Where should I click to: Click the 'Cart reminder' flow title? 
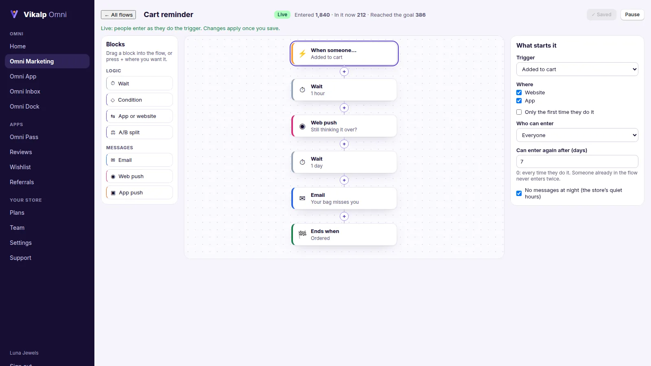[168, 15]
